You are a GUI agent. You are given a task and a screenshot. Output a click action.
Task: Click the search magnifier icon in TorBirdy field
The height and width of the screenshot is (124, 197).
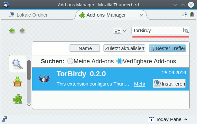click(186, 31)
